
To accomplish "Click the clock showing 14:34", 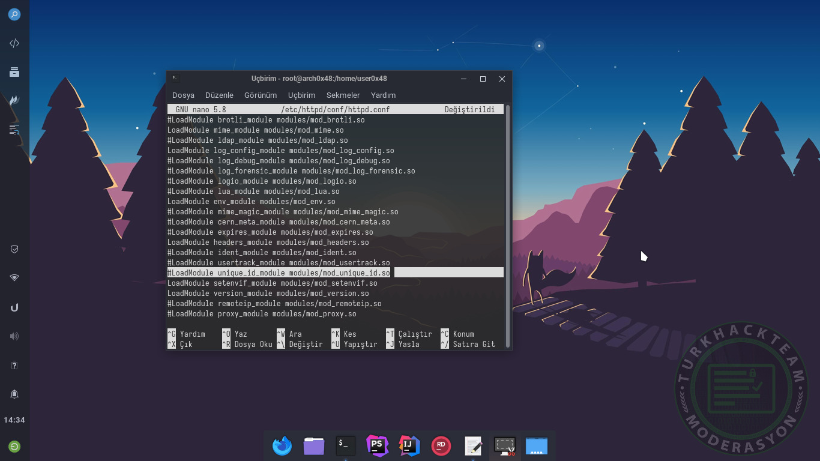I will (14, 420).
